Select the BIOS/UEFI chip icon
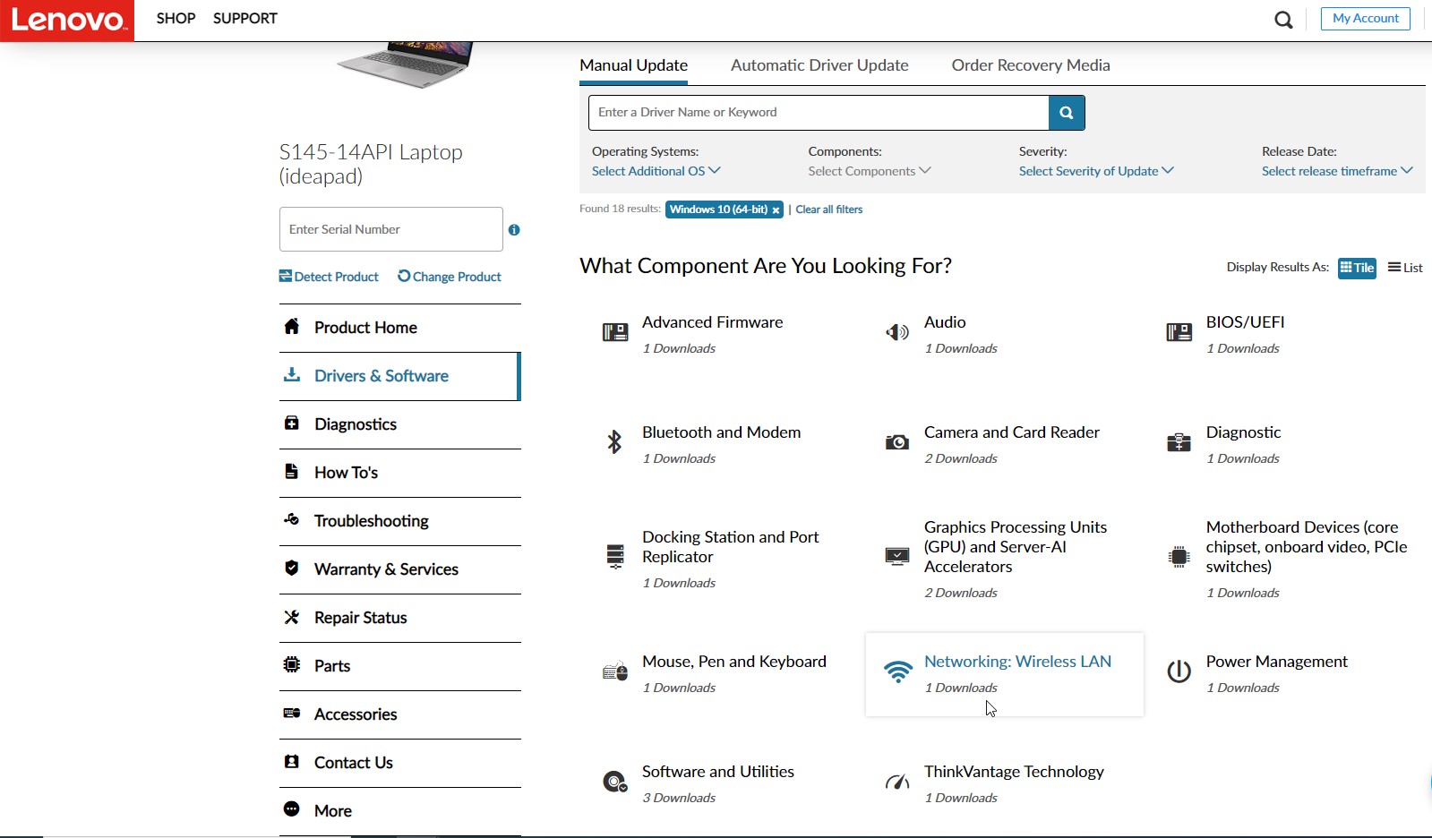 point(1179,331)
